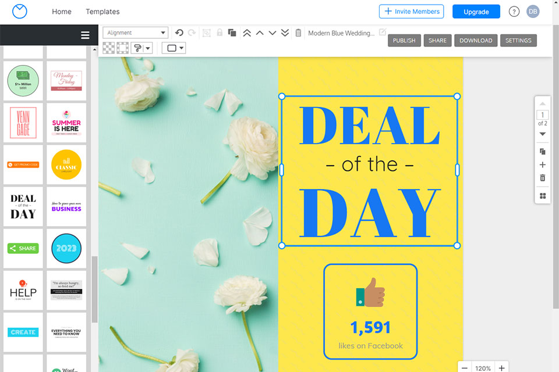Click the group elements icon
559x372 pixels.
click(x=206, y=33)
